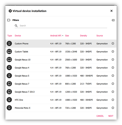
Task: Show details icon for Google Nexus 10
Action: click(x=113, y=60)
